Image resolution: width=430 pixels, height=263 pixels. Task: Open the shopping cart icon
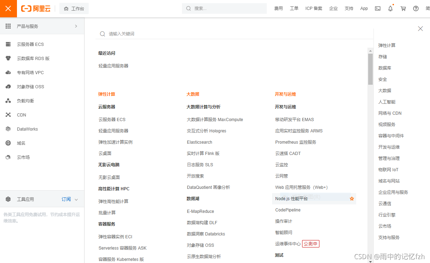click(403, 8)
